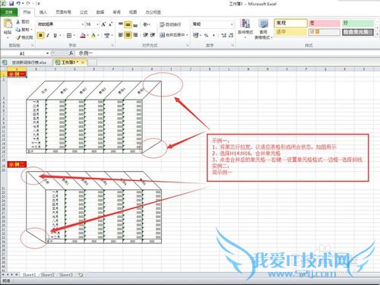Click the phonetic guide (文) icon

(x=106, y=36)
